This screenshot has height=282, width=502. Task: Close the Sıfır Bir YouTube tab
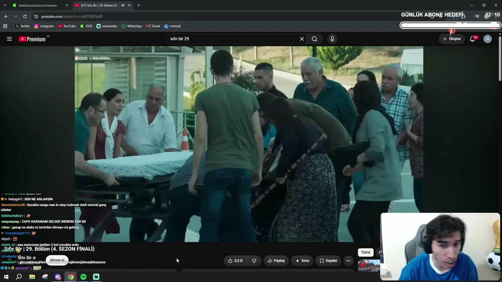coord(129,5)
